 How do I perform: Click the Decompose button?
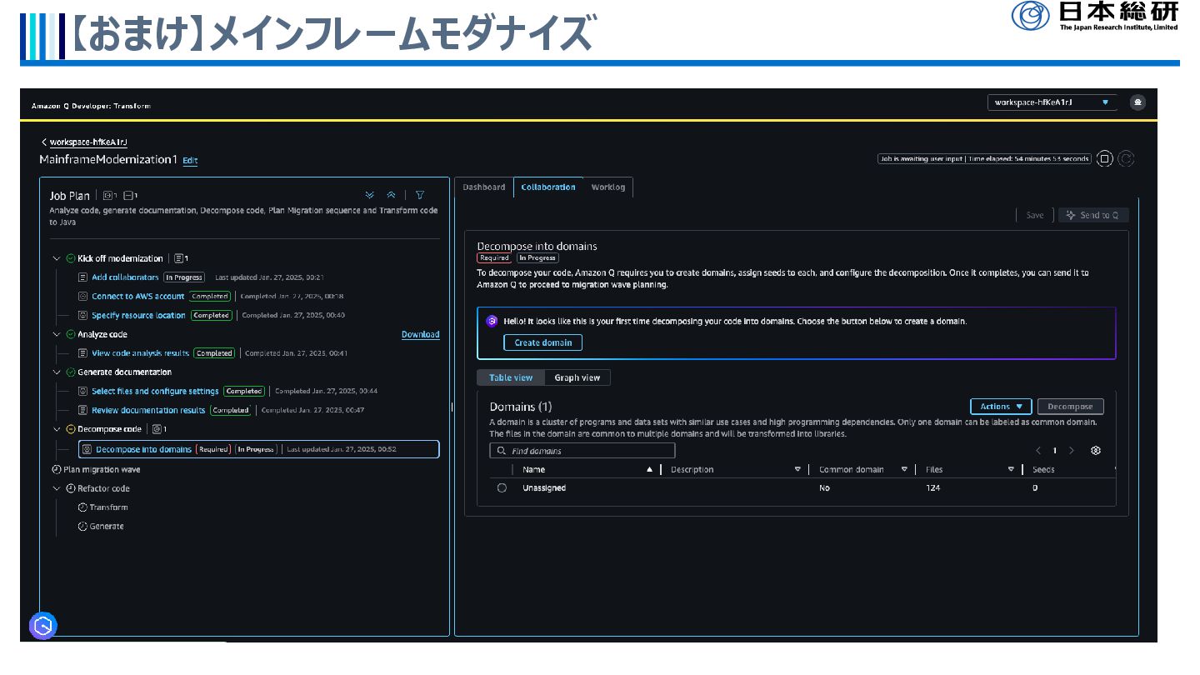[1070, 407]
